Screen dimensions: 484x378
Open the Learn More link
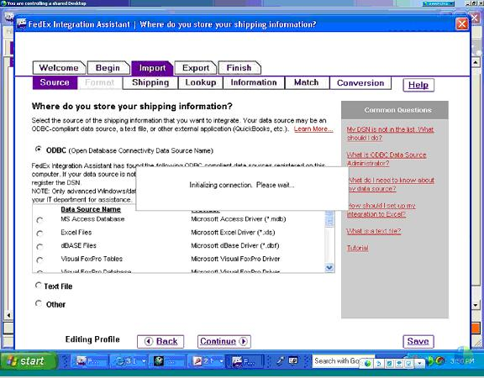(313, 129)
